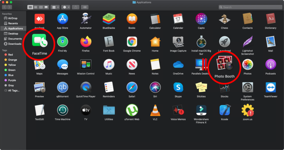
Task: Select the TeamViewer app icon
Action: [x=271, y=87]
